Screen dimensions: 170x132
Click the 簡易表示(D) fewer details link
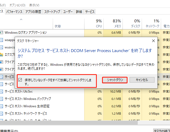point(9,131)
